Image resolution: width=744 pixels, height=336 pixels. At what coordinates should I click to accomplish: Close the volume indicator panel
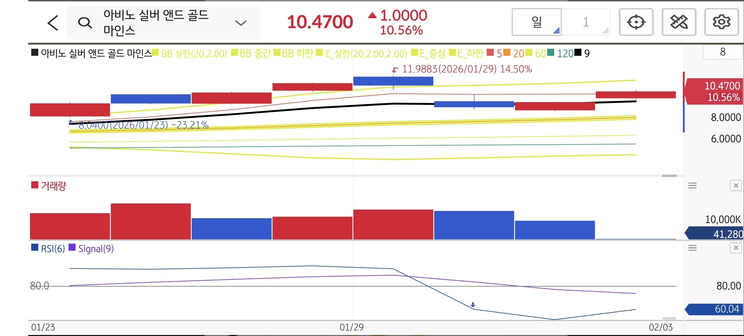point(736,186)
